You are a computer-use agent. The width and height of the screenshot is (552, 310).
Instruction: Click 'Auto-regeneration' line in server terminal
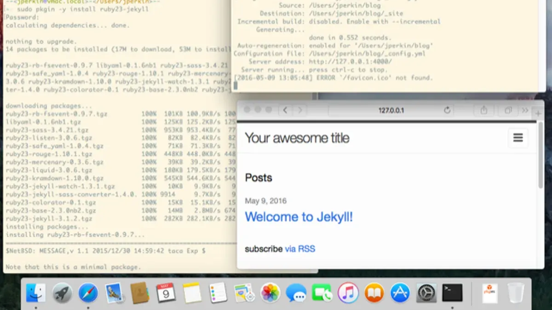[x=335, y=45]
